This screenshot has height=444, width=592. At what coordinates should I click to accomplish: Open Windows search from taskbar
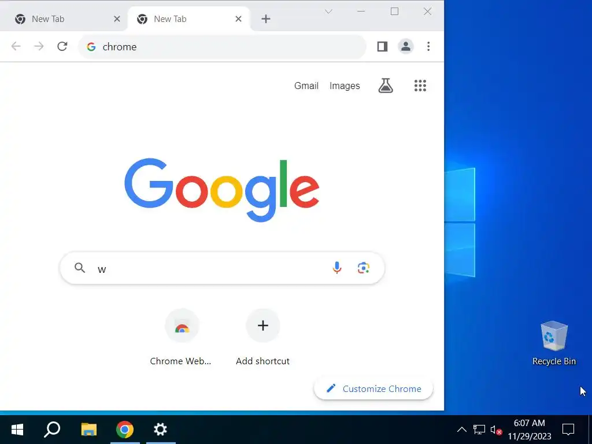[52, 430]
